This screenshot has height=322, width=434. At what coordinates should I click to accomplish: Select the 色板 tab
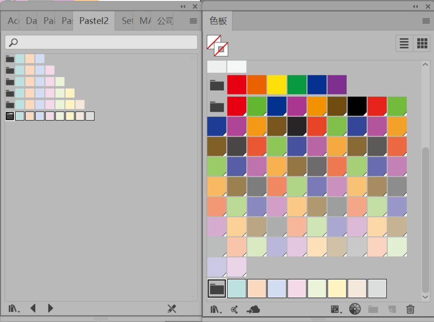click(x=218, y=21)
